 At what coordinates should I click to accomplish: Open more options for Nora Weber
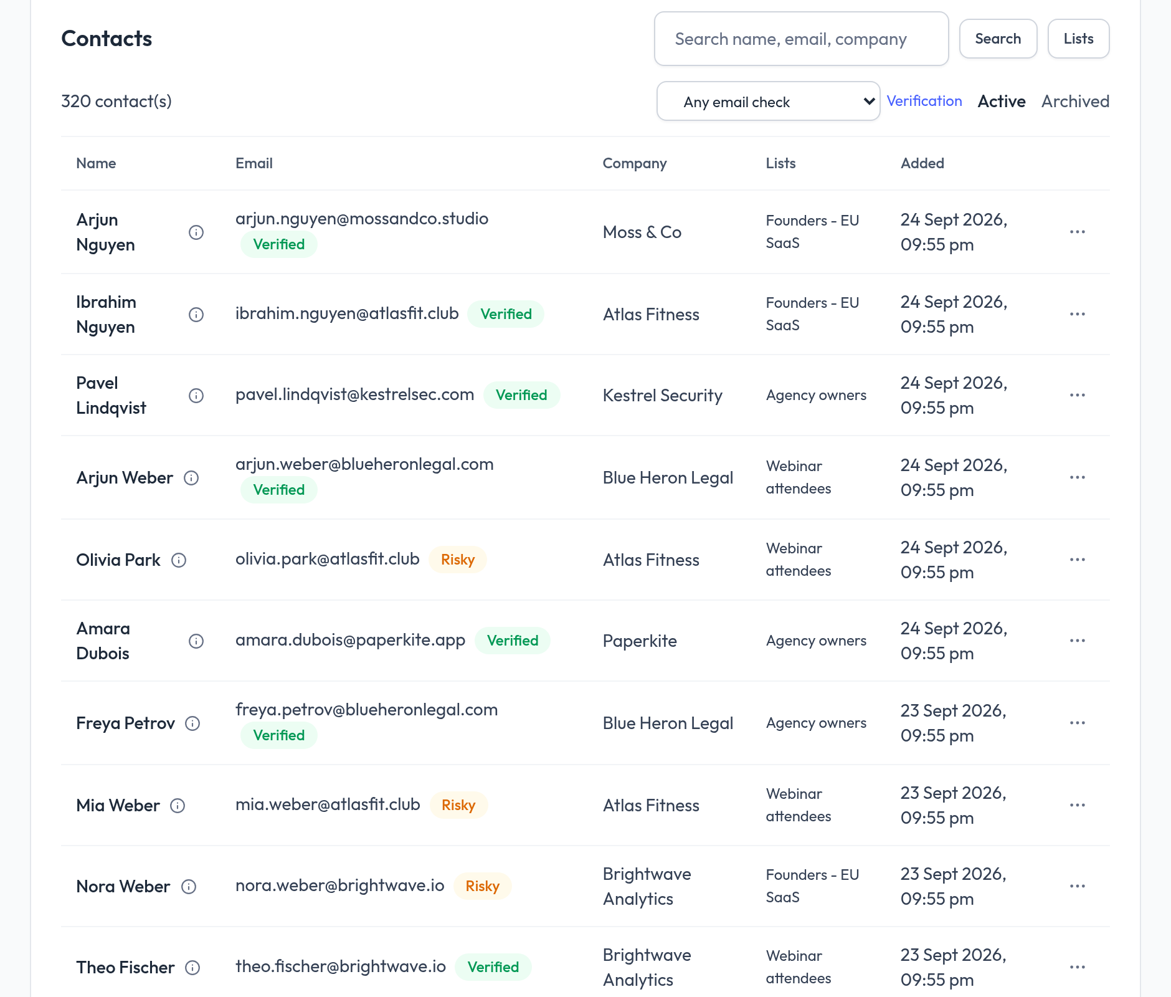pos(1078,886)
